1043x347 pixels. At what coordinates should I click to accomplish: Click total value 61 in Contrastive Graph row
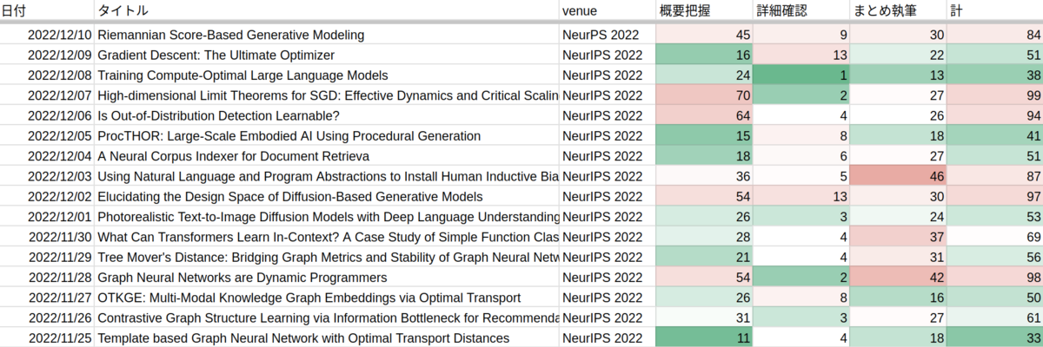point(994,318)
